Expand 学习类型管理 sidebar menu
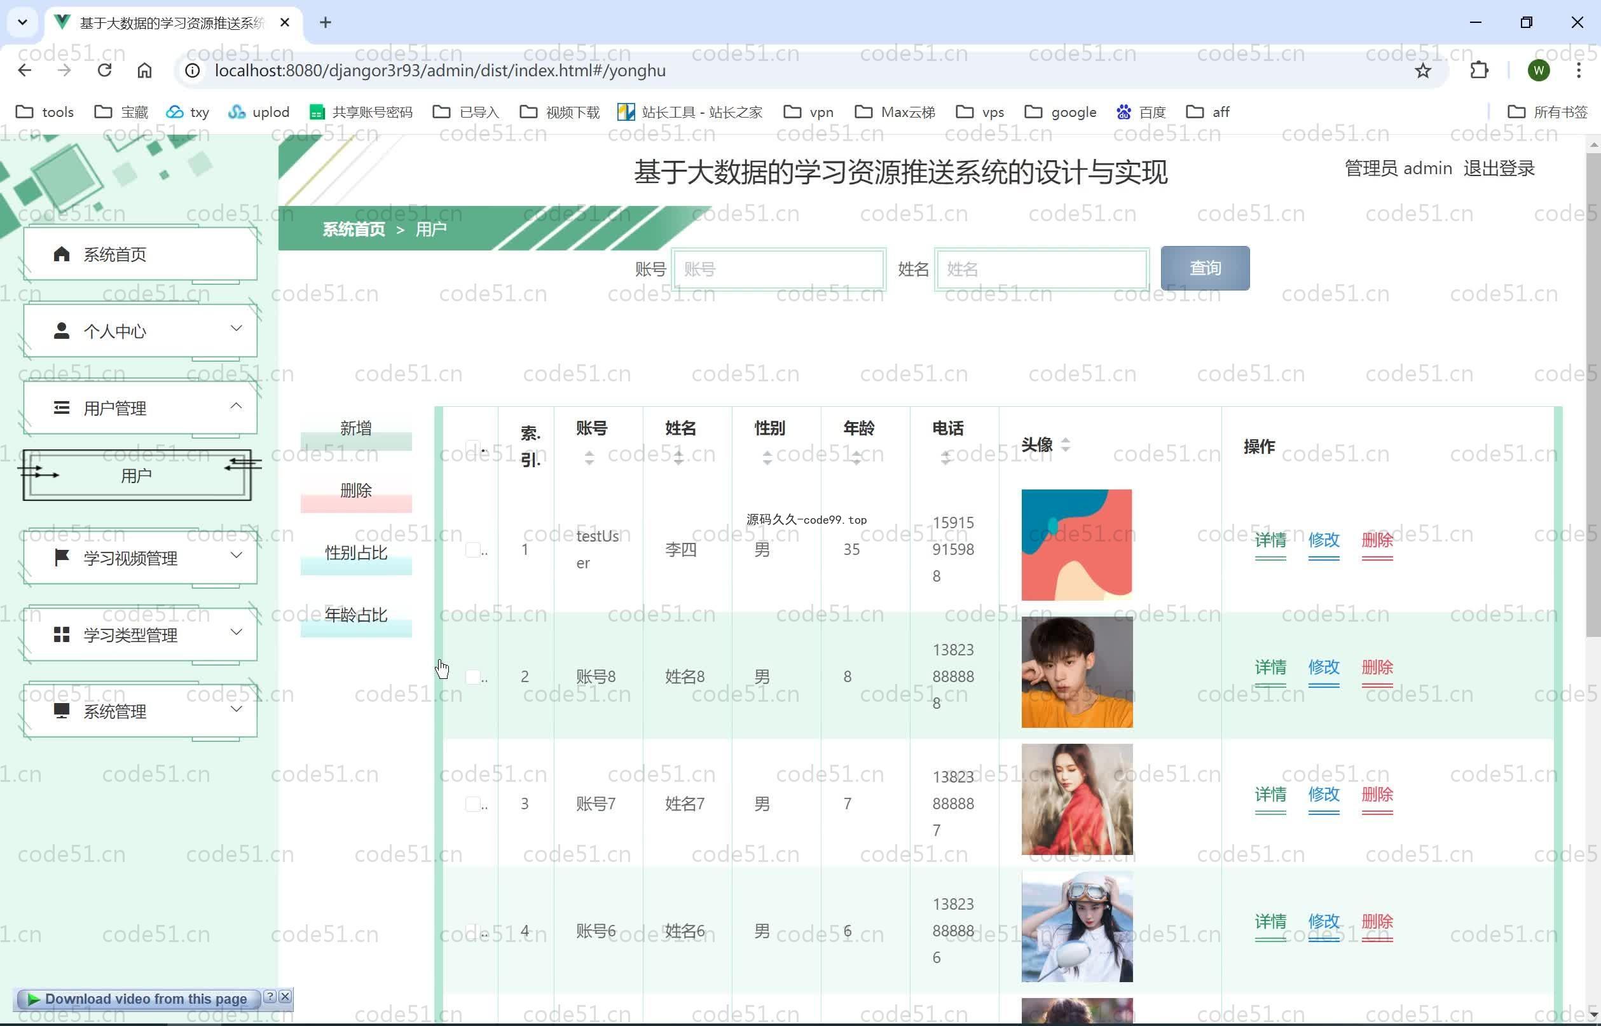1601x1026 pixels. pos(140,635)
